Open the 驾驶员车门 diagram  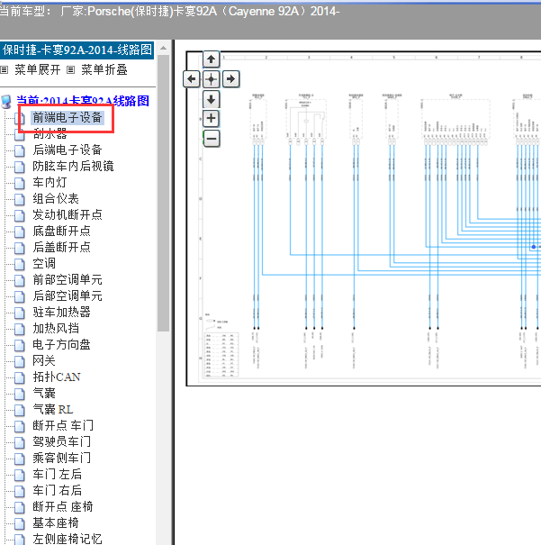[x=61, y=441]
